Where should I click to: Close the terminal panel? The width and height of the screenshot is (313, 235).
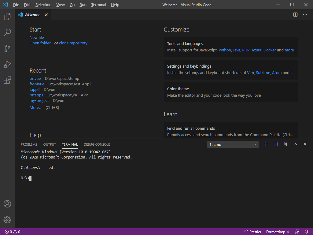coord(305,144)
